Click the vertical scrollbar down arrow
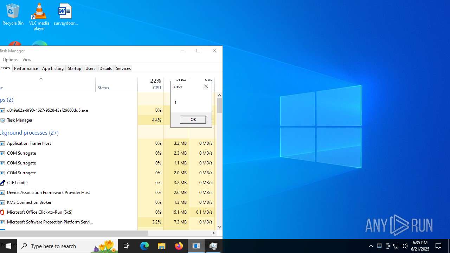 pyautogui.click(x=219, y=227)
